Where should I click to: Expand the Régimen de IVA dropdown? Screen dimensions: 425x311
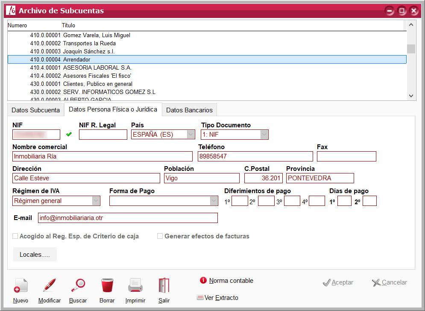pyautogui.click(x=96, y=201)
